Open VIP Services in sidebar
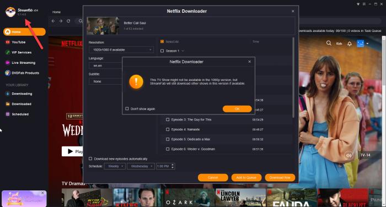This screenshot has height=207, width=386. (18, 52)
